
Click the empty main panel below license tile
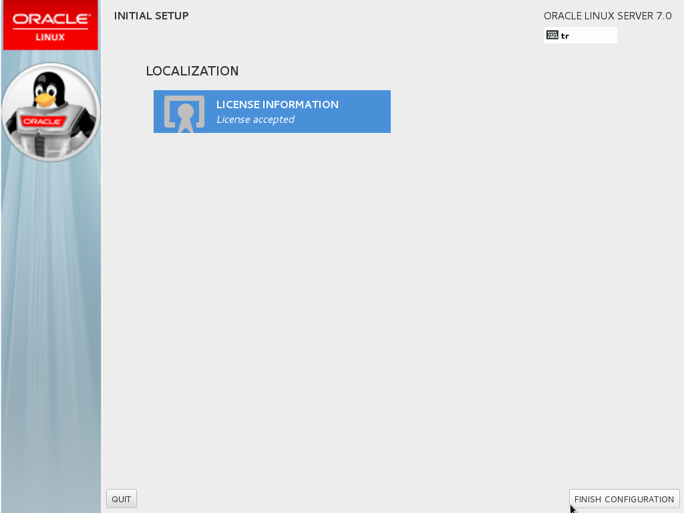point(387,301)
